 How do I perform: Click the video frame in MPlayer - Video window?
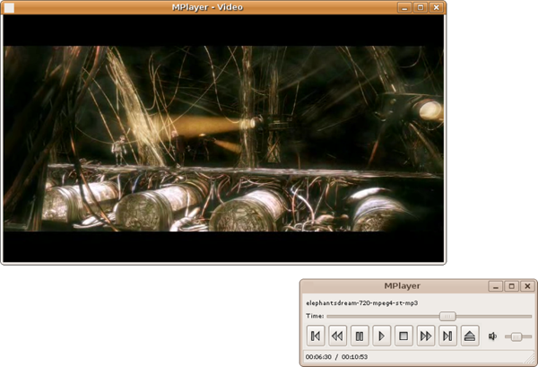tap(223, 138)
